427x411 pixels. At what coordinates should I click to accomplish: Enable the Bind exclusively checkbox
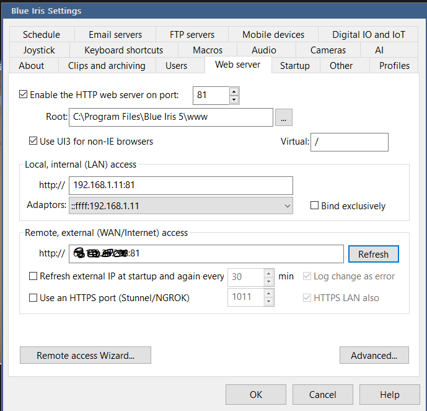(x=315, y=206)
